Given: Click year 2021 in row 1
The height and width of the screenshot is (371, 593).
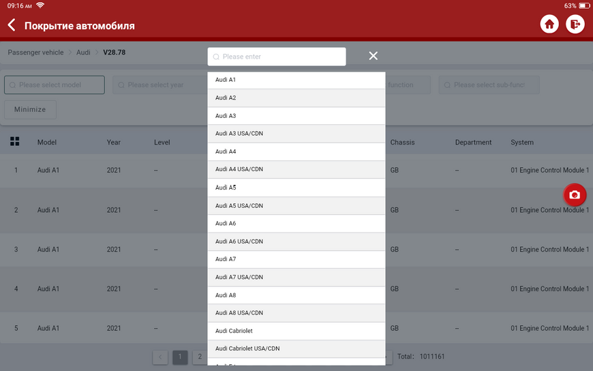Looking at the screenshot, I should coord(113,170).
